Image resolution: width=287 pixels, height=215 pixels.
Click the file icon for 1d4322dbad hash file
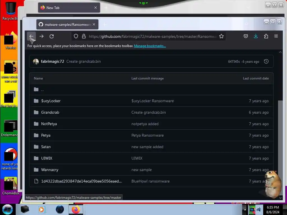coord(36,181)
